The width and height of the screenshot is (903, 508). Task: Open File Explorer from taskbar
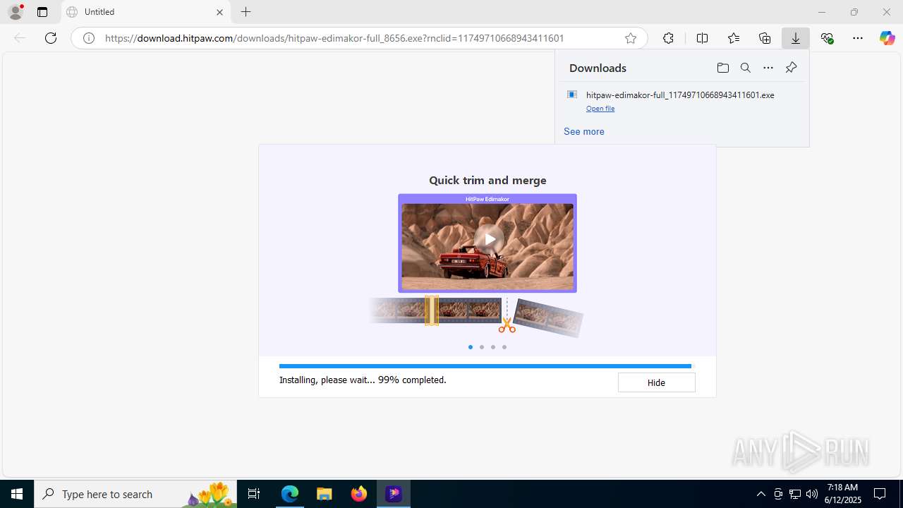(325, 494)
